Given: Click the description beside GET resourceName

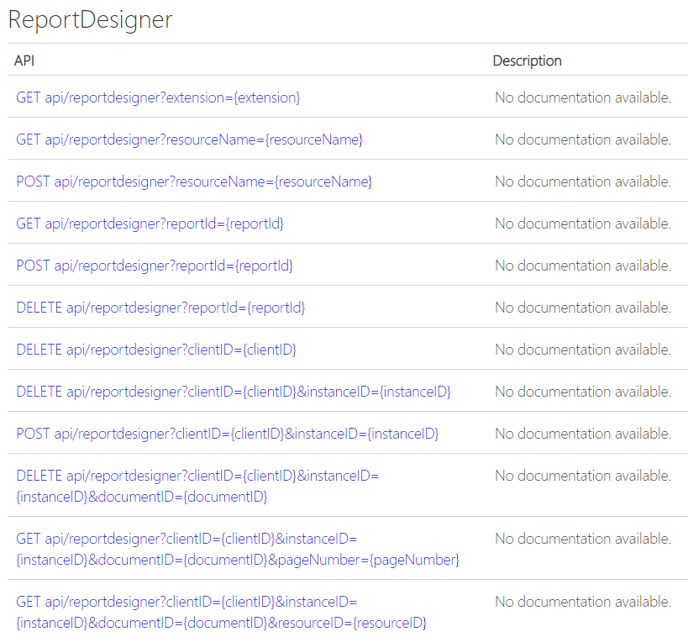Looking at the screenshot, I should coord(583,140).
